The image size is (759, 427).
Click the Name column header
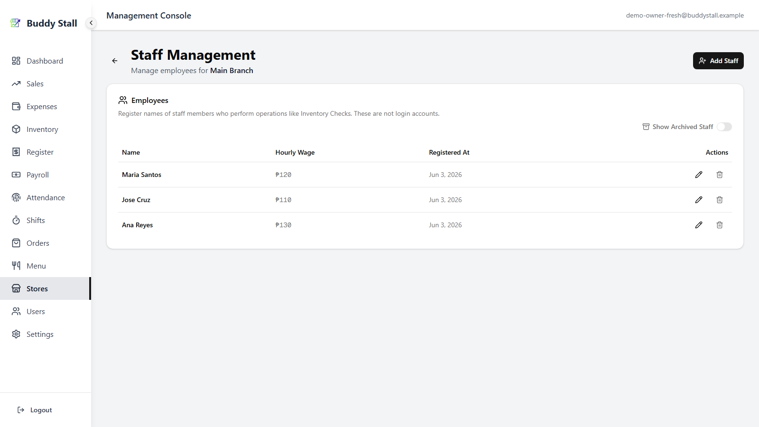tap(131, 152)
